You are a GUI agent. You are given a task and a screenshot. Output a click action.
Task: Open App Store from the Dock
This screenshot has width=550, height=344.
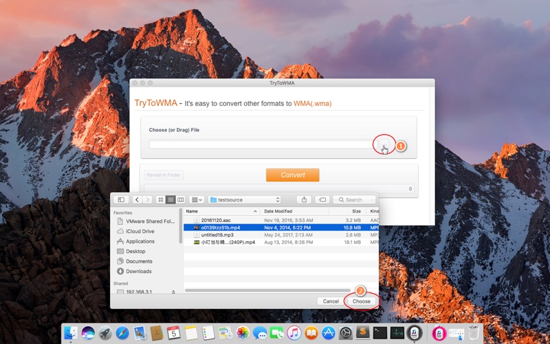329,333
